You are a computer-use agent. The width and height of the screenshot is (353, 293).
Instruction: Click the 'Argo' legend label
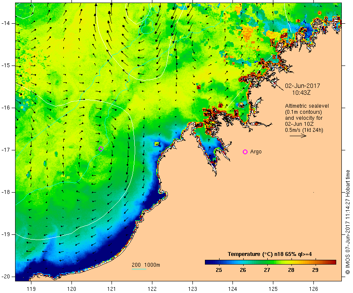[x=256, y=152]
